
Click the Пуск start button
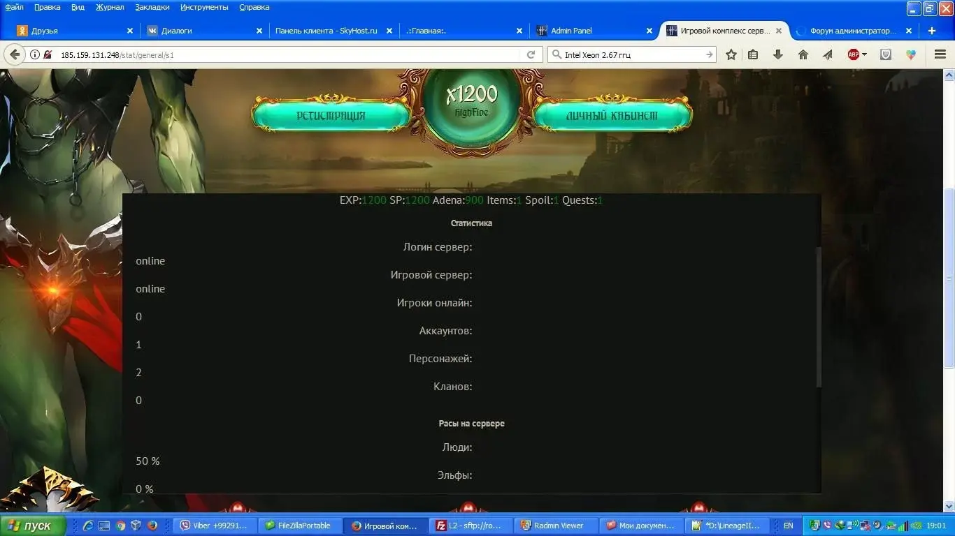click(x=33, y=526)
